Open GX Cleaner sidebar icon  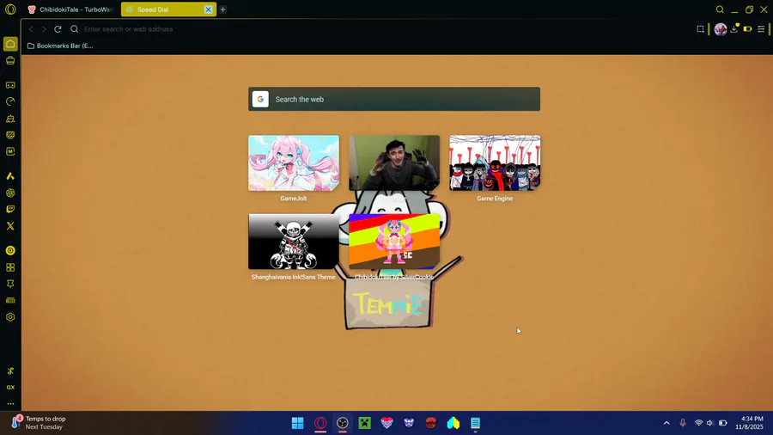(10, 119)
